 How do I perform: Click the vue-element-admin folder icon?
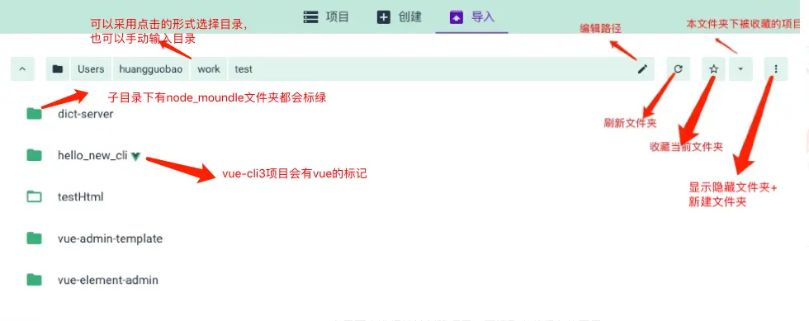tap(34, 280)
